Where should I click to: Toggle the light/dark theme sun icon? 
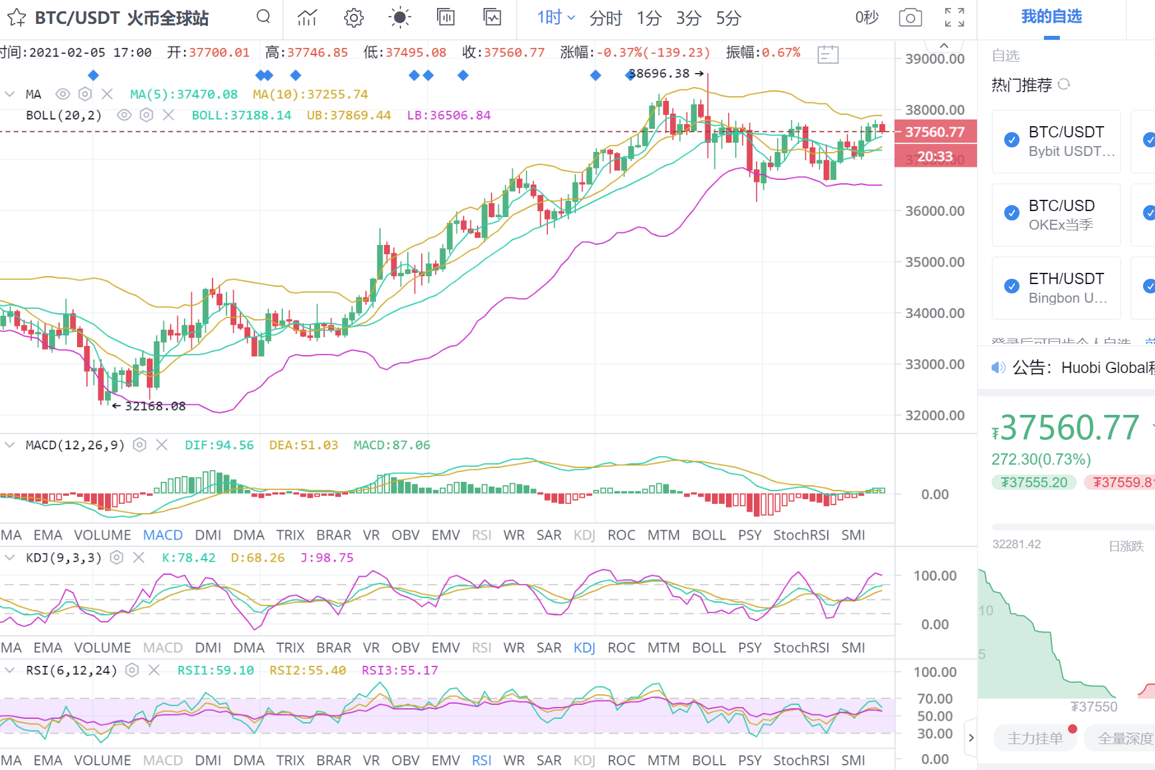click(x=400, y=18)
